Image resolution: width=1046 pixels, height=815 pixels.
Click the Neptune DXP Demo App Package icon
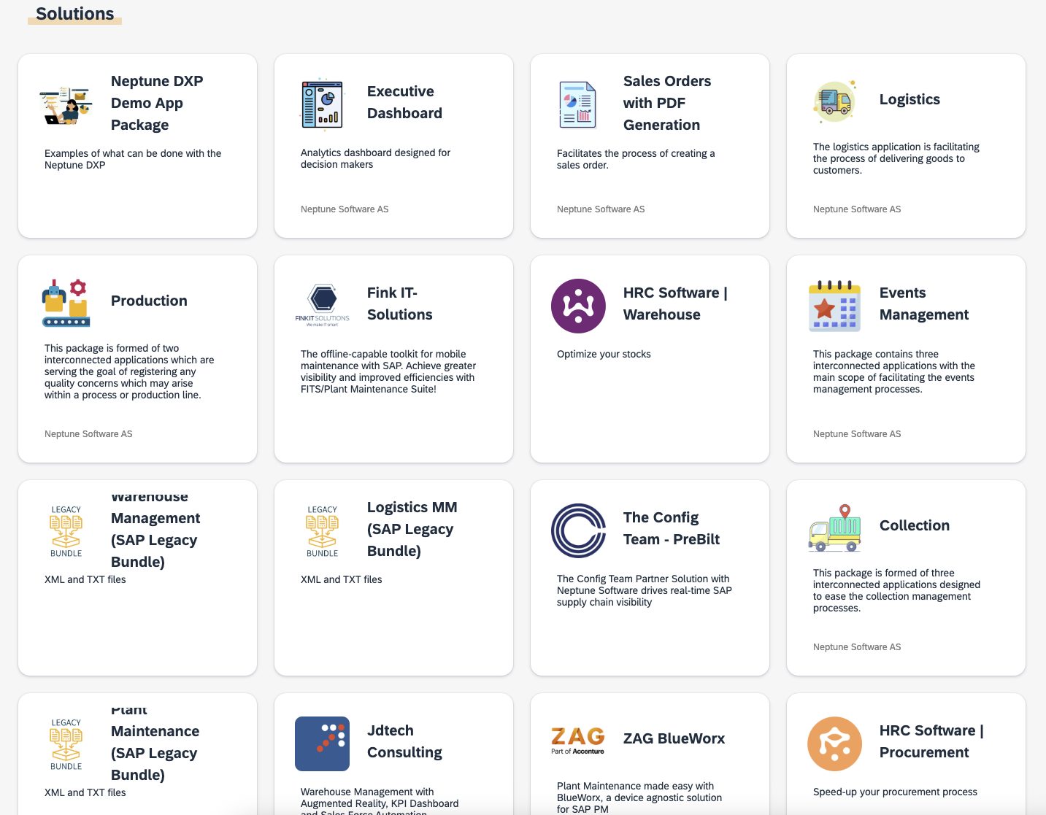click(66, 105)
